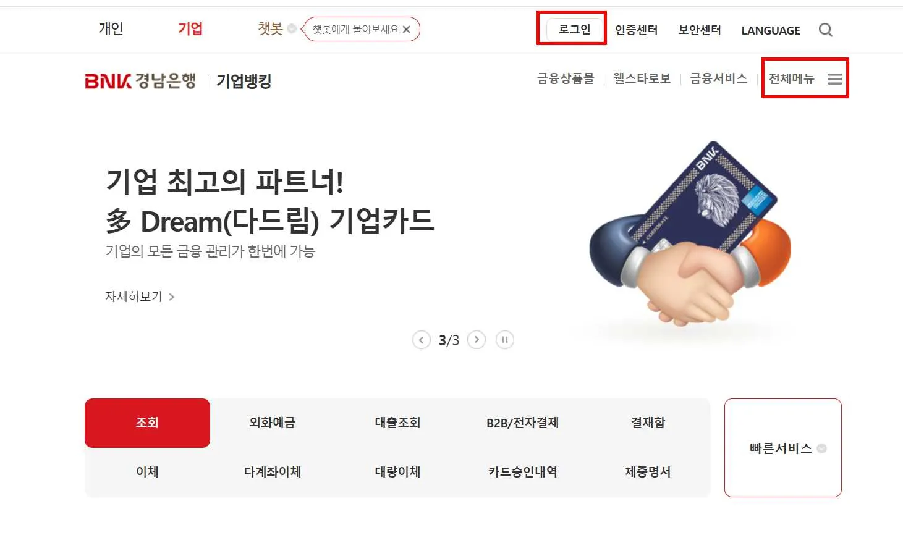Go to next banner slide

click(x=477, y=340)
